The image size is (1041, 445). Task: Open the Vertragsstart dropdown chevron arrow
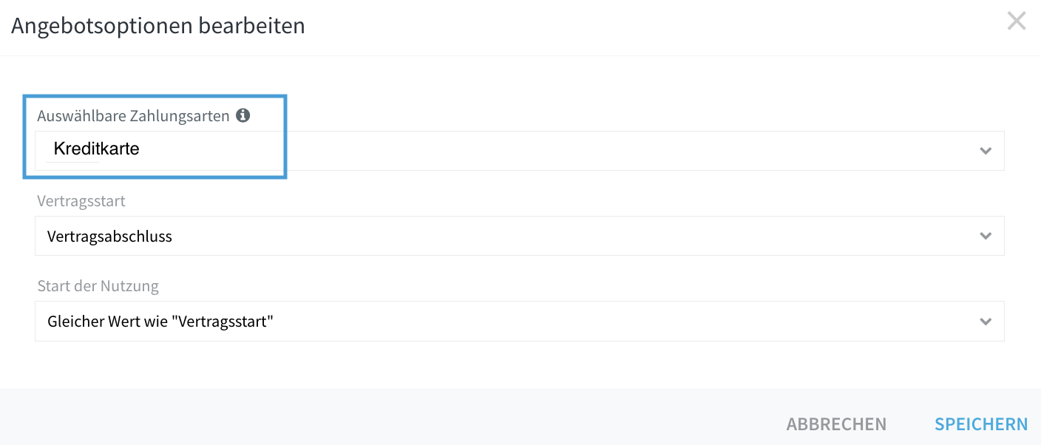pos(986,237)
